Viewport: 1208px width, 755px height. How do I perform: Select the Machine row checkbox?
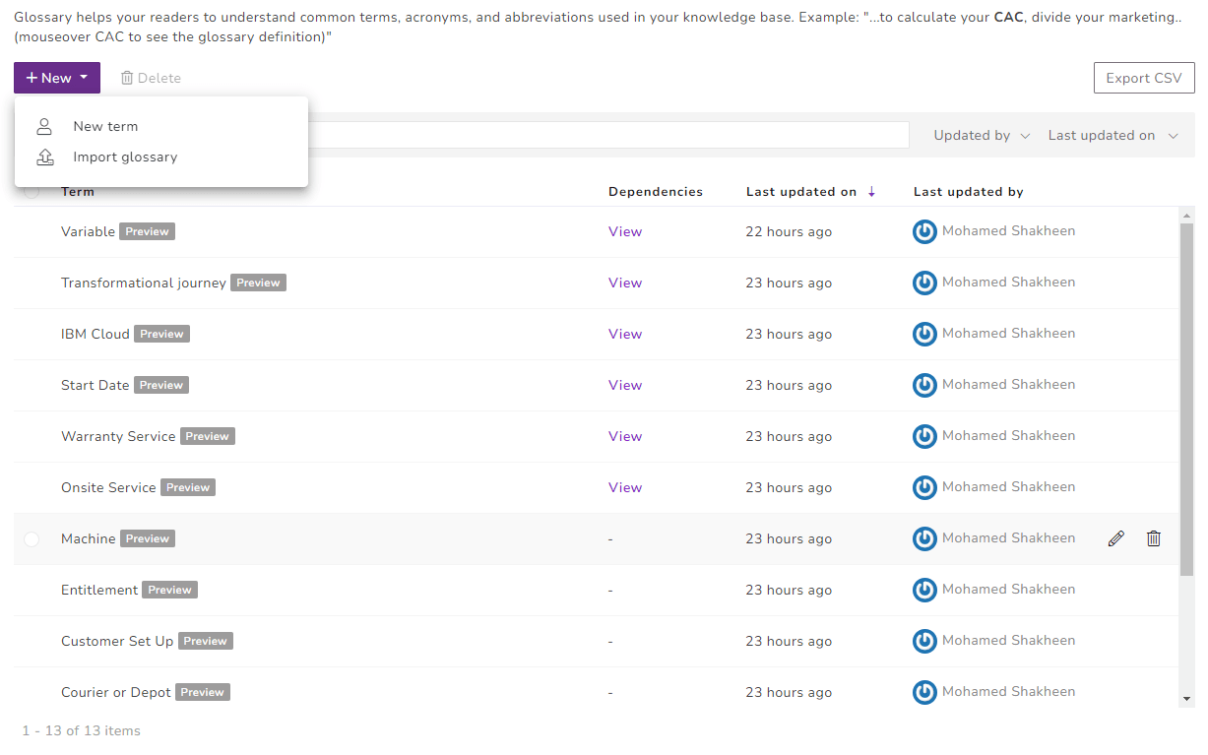pos(32,538)
